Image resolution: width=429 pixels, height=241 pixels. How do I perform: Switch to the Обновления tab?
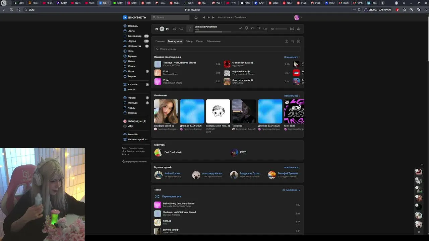coord(213,41)
